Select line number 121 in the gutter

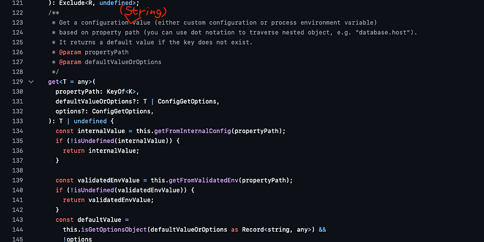(x=18, y=3)
